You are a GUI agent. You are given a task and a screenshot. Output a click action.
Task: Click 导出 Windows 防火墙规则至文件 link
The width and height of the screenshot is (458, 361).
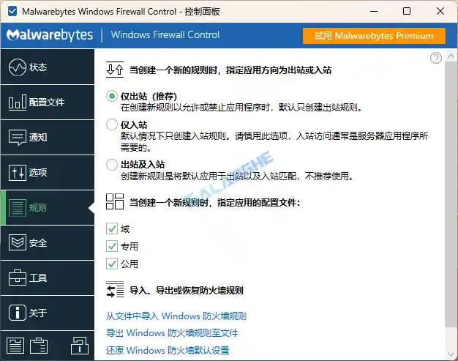[172, 333]
